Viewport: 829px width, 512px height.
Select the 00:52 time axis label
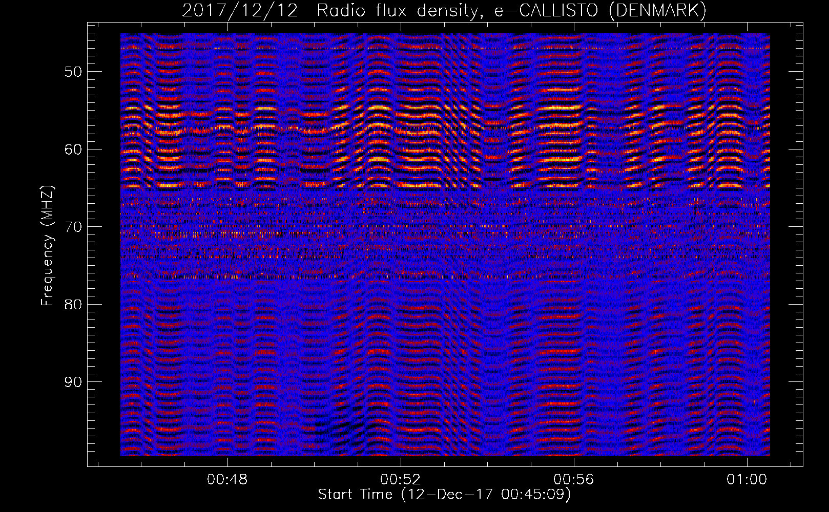click(401, 480)
